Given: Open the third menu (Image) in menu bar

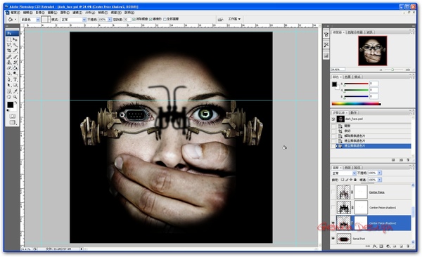Looking at the screenshot, I should pyautogui.click(x=40, y=13).
